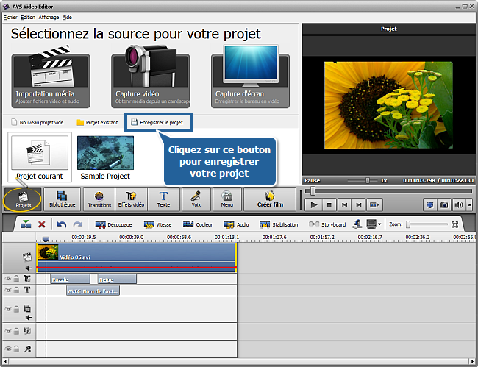
Task: Open the monitor layout dropdown arrow
Action: (x=379, y=224)
